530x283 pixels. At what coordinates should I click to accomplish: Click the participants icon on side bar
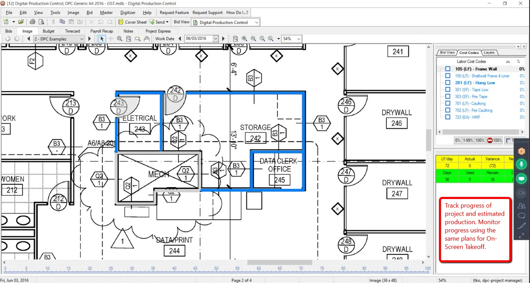coord(521,206)
